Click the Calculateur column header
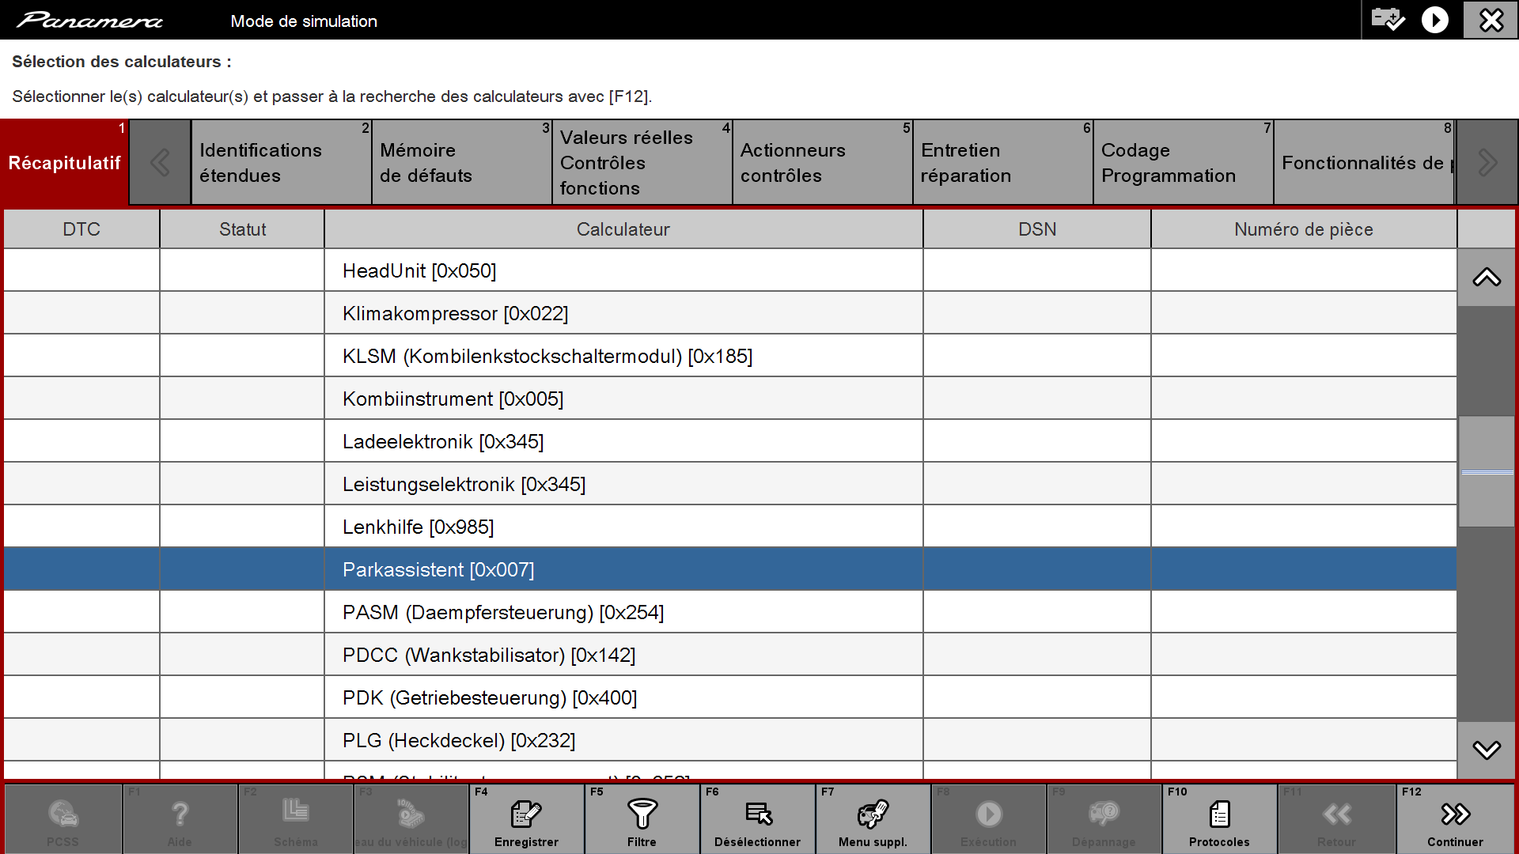Image resolution: width=1519 pixels, height=854 pixels. pyautogui.click(x=623, y=229)
